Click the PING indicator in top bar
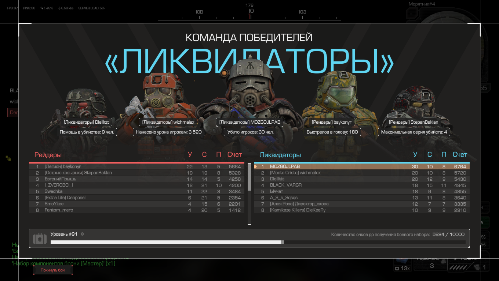Screen dimensions: 499x281 [x=29, y=8]
